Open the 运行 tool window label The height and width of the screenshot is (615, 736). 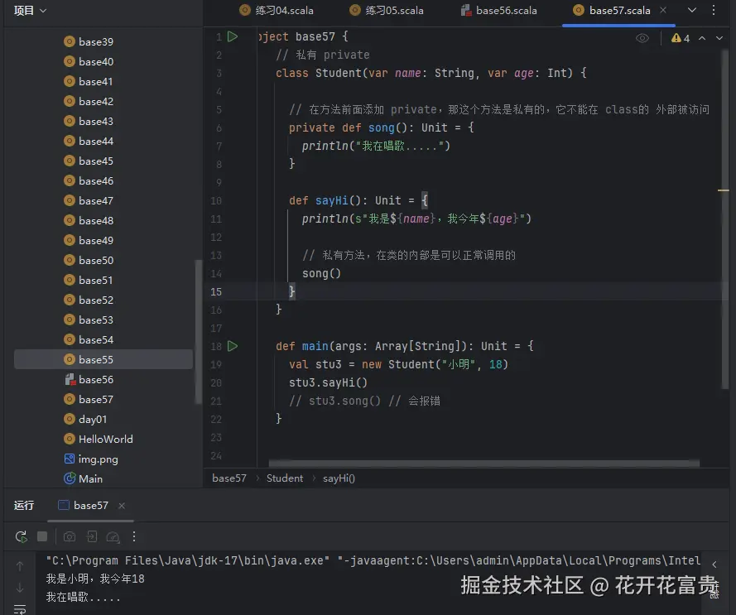pos(24,506)
